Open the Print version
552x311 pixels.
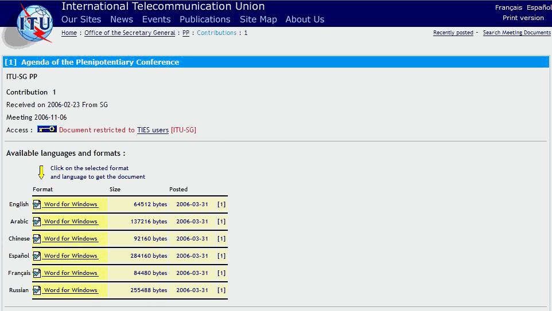(x=523, y=18)
